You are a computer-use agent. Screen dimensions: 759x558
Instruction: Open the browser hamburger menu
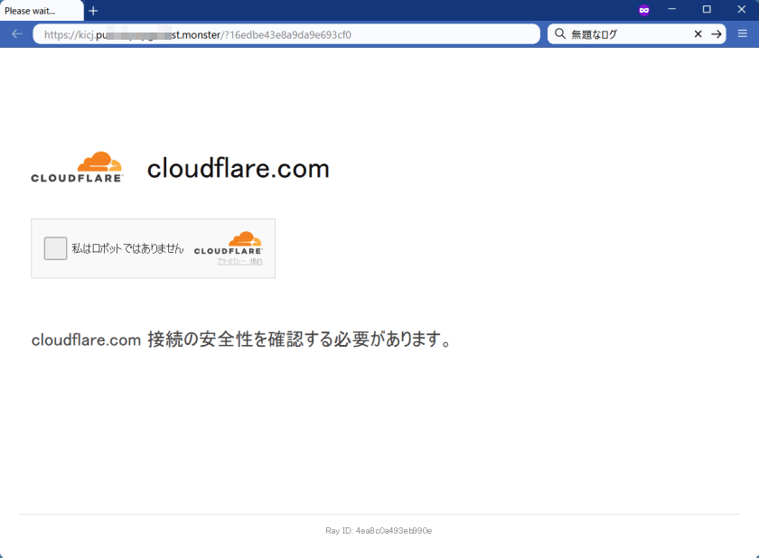(x=743, y=33)
